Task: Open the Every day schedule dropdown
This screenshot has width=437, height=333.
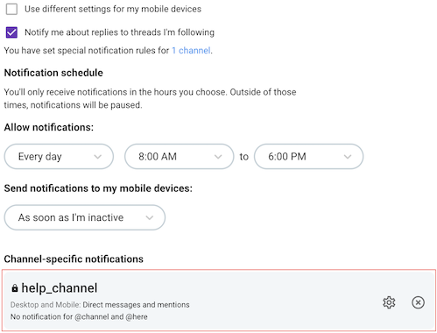Action: pyautogui.click(x=59, y=157)
